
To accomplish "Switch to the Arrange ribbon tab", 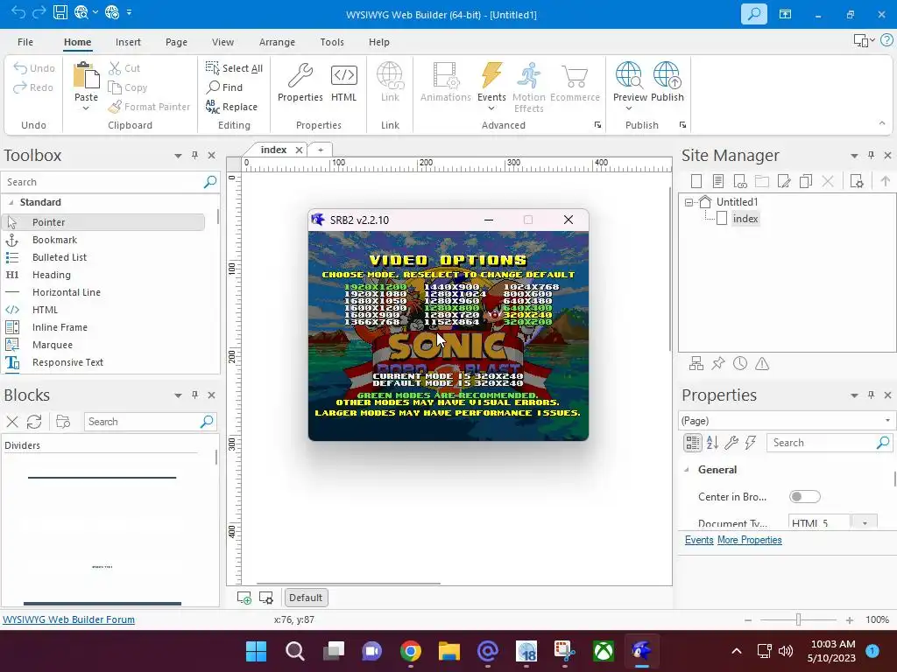I will (x=277, y=42).
